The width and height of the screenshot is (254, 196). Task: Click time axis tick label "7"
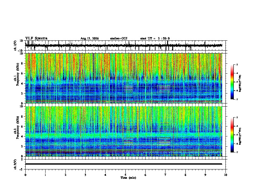[x=165, y=175]
